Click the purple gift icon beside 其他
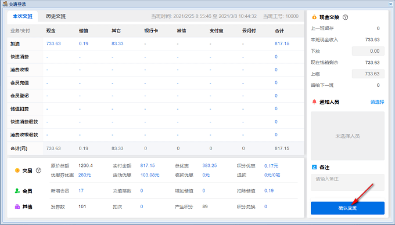This screenshot has height=225, width=395. coord(17,206)
